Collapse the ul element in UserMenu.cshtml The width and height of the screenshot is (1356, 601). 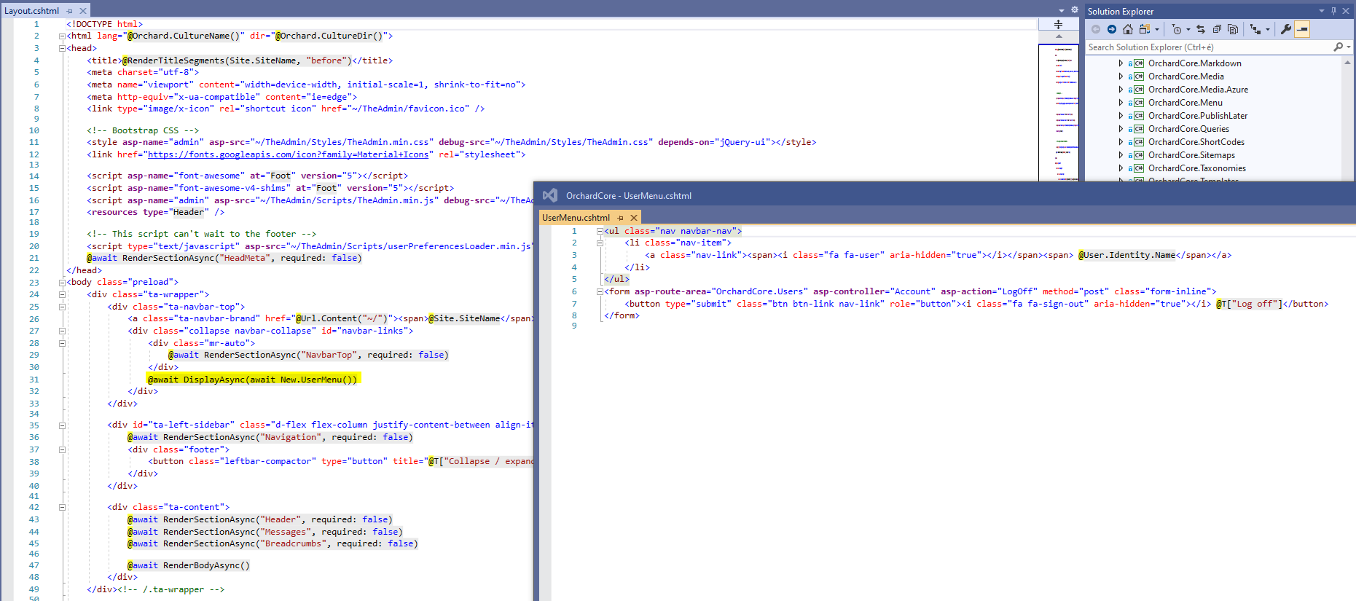pos(600,231)
